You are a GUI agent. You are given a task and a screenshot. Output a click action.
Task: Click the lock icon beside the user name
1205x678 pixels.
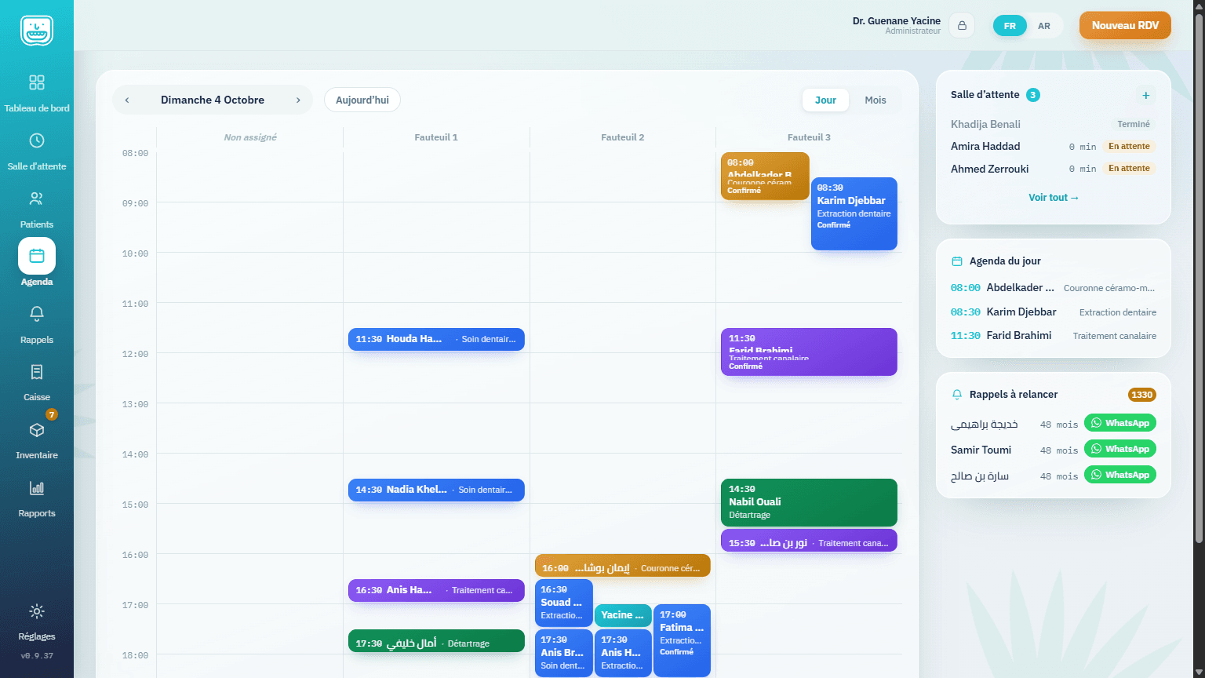click(x=962, y=25)
